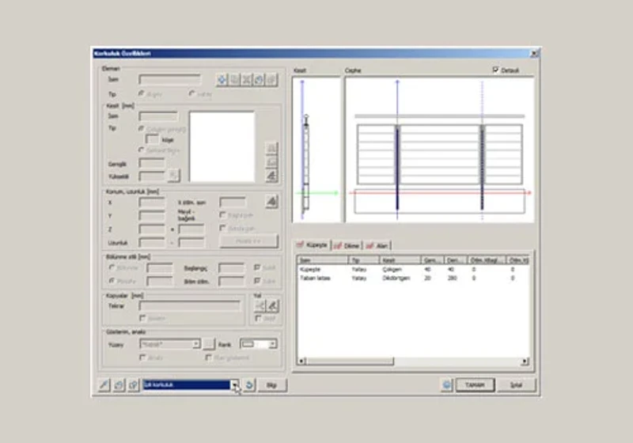The image size is (633, 443).
Task: Select the Taban lataıs row in the list
Action: coord(414,278)
